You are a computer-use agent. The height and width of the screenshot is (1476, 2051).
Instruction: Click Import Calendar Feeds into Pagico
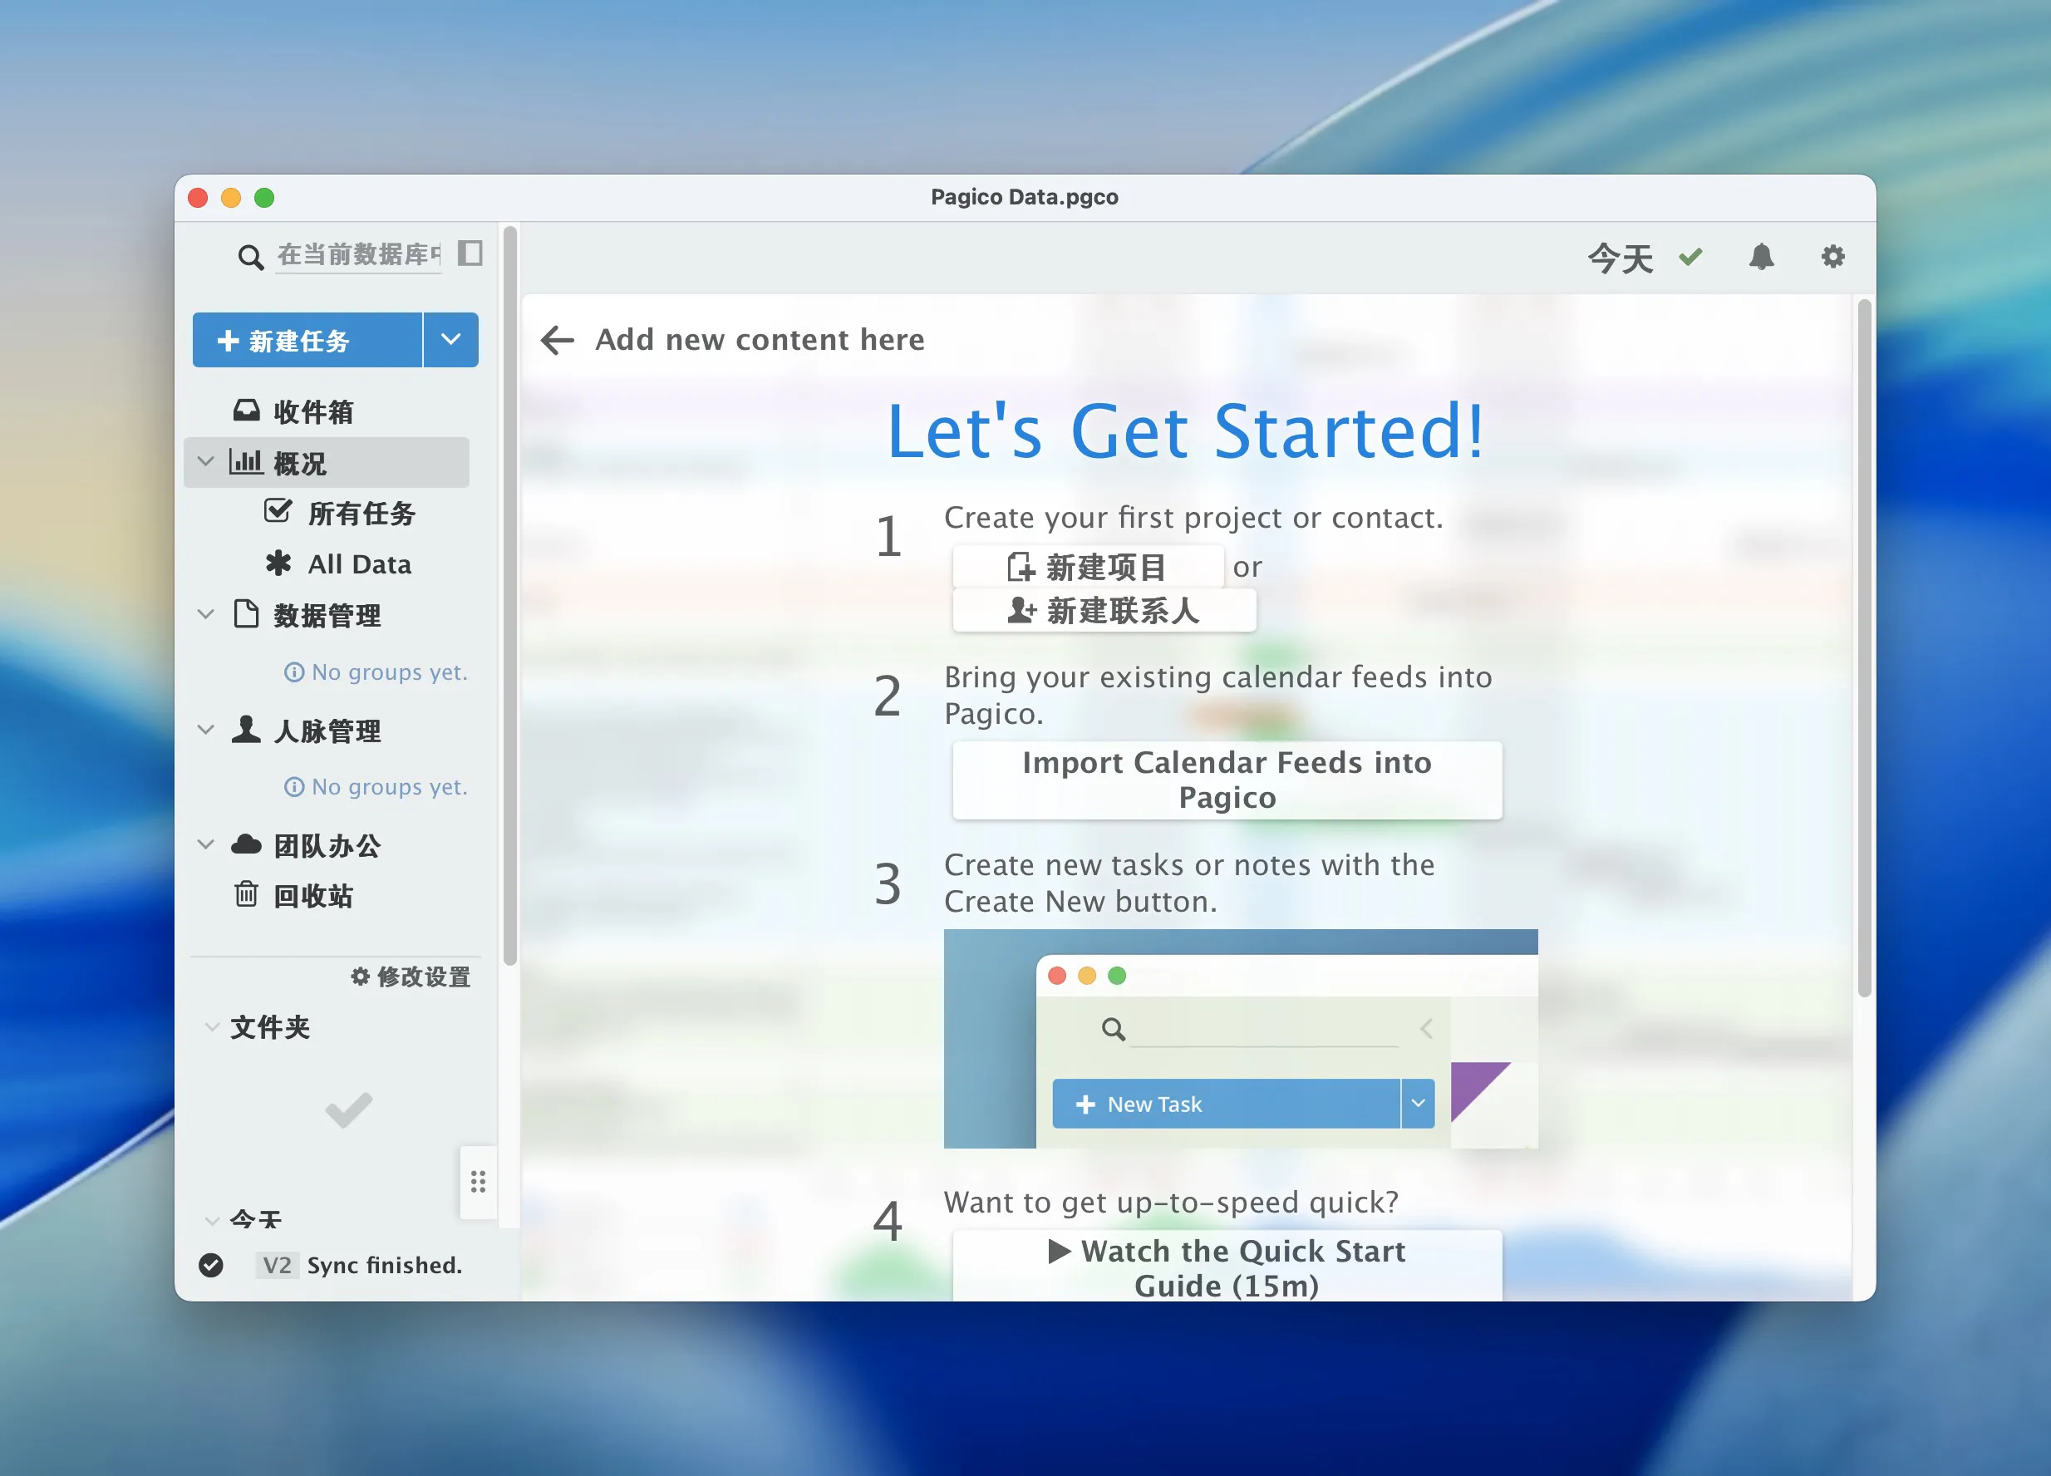coord(1225,780)
